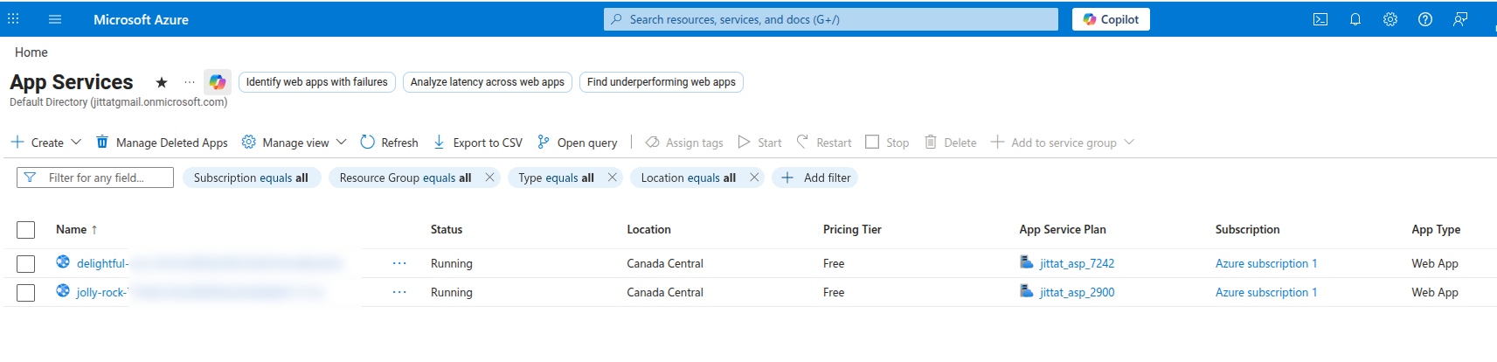Favorite App Services with the star icon
The height and width of the screenshot is (362, 1497).
pyautogui.click(x=162, y=82)
